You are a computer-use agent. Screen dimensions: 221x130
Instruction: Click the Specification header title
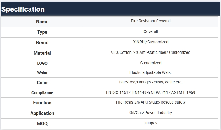tap(23, 9)
